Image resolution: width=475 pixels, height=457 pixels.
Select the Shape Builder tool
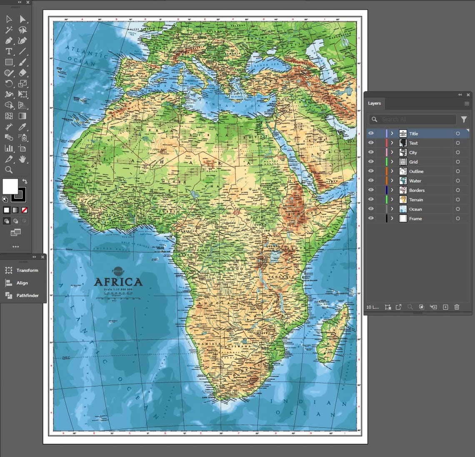[9, 105]
